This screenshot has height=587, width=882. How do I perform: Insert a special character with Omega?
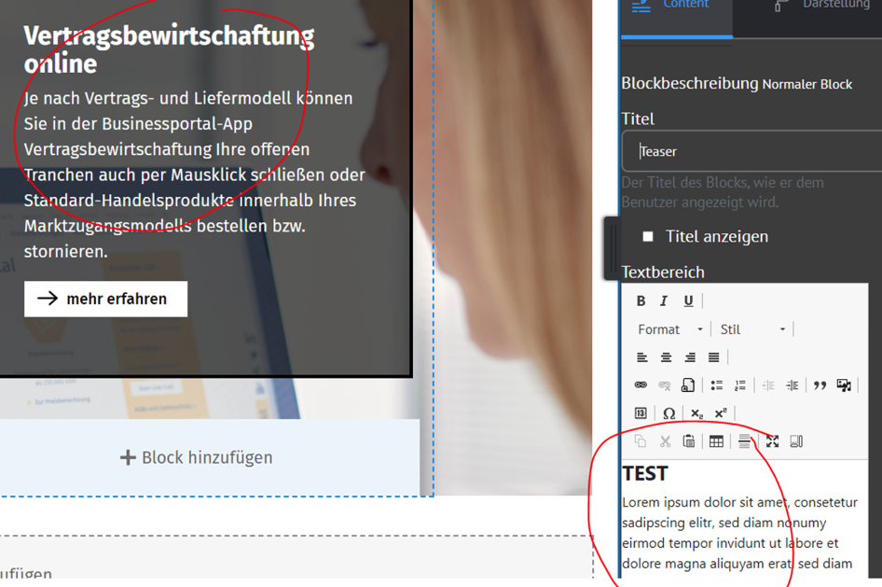[x=668, y=413]
